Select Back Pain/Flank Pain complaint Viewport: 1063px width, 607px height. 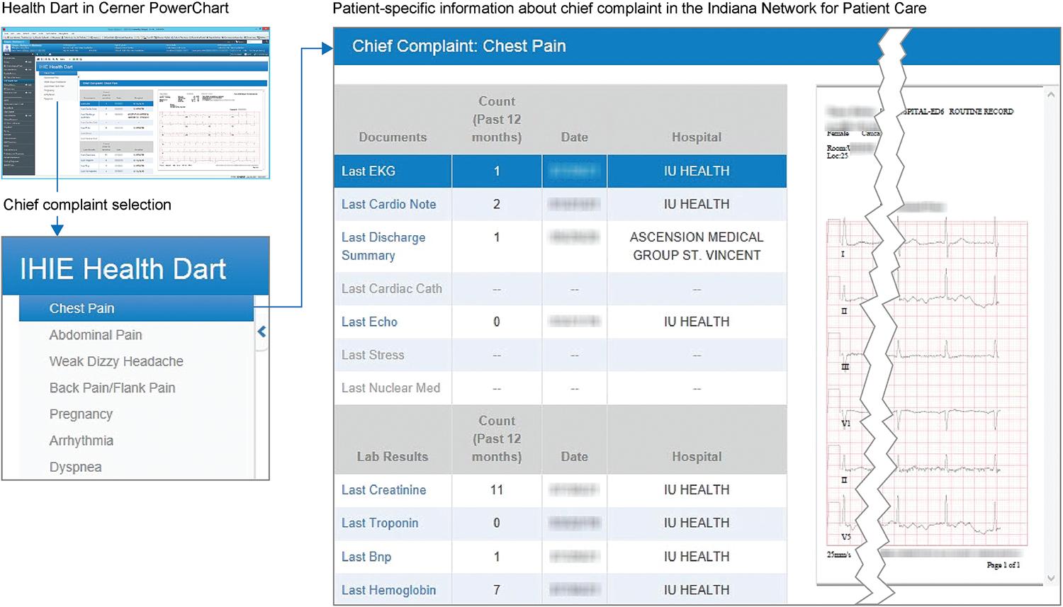[x=112, y=387]
